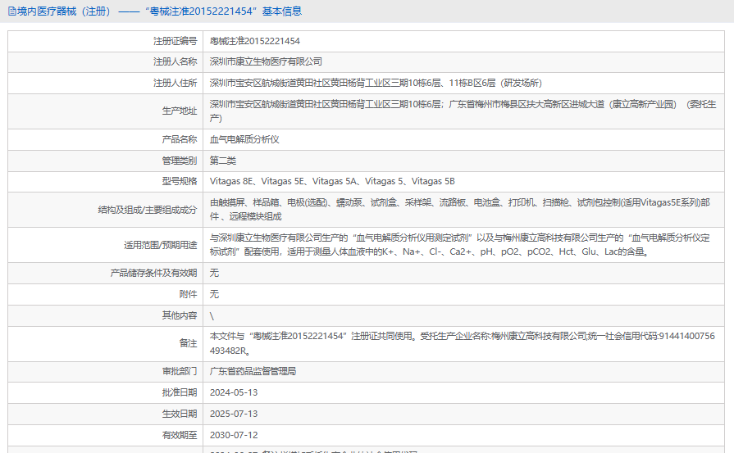Click the 附件 label

coord(188,294)
